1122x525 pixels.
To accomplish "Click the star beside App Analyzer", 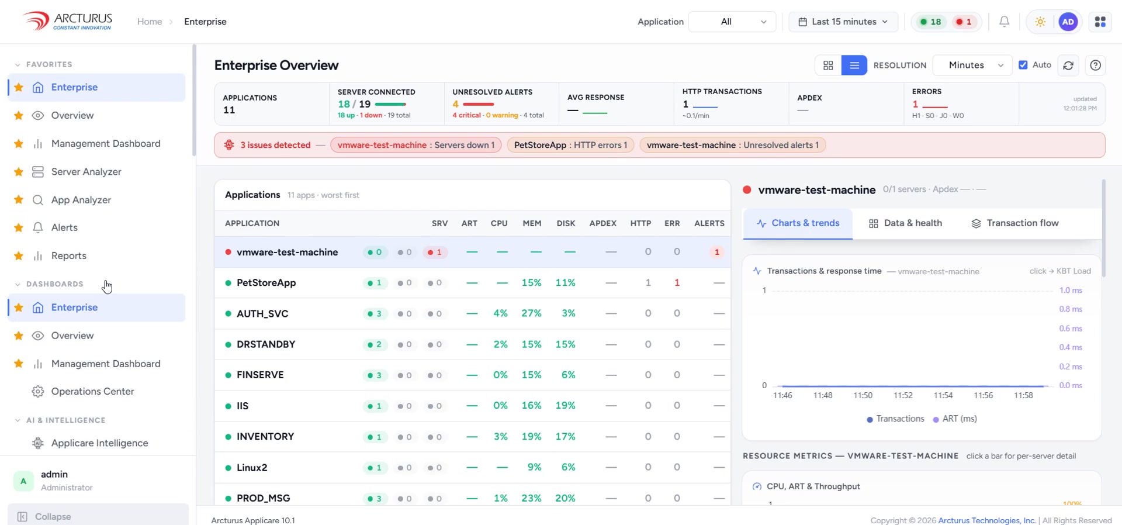I will click(x=19, y=200).
